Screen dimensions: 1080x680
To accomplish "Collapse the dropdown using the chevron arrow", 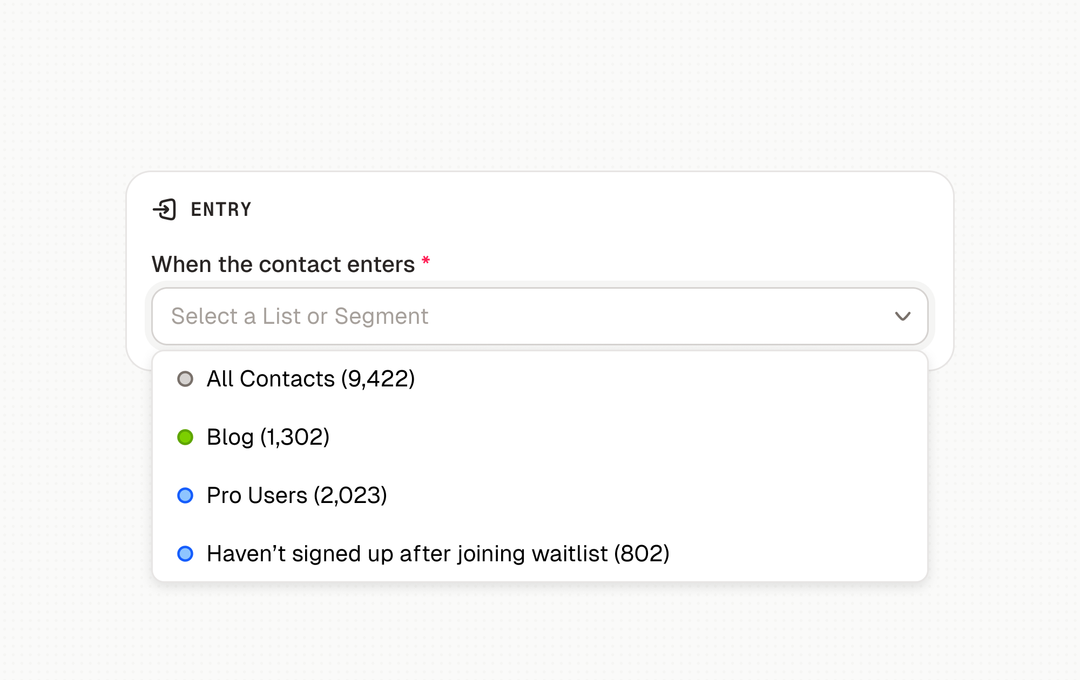I will 903,316.
